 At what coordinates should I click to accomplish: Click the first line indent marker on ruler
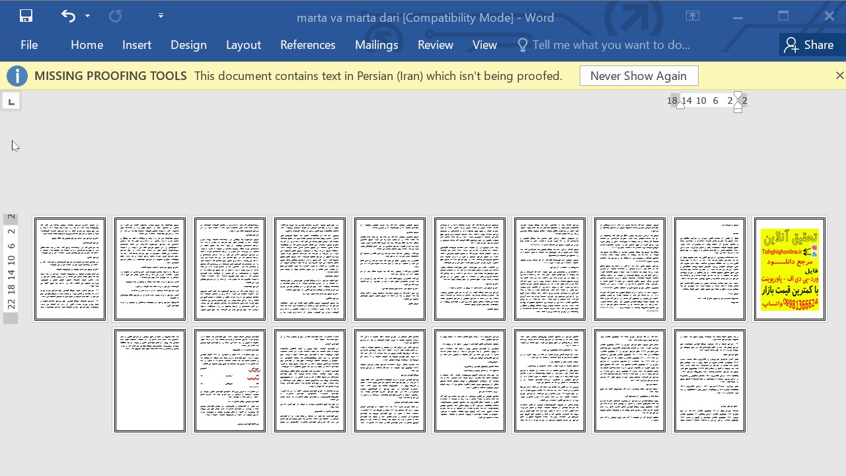tap(738, 95)
